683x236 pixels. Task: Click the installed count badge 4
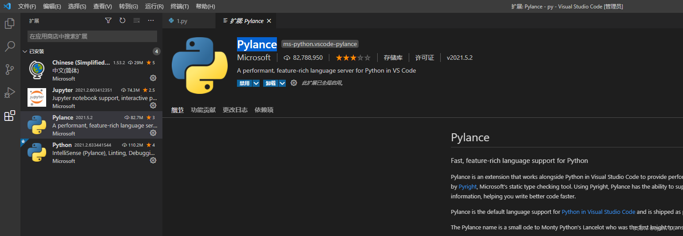(156, 51)
